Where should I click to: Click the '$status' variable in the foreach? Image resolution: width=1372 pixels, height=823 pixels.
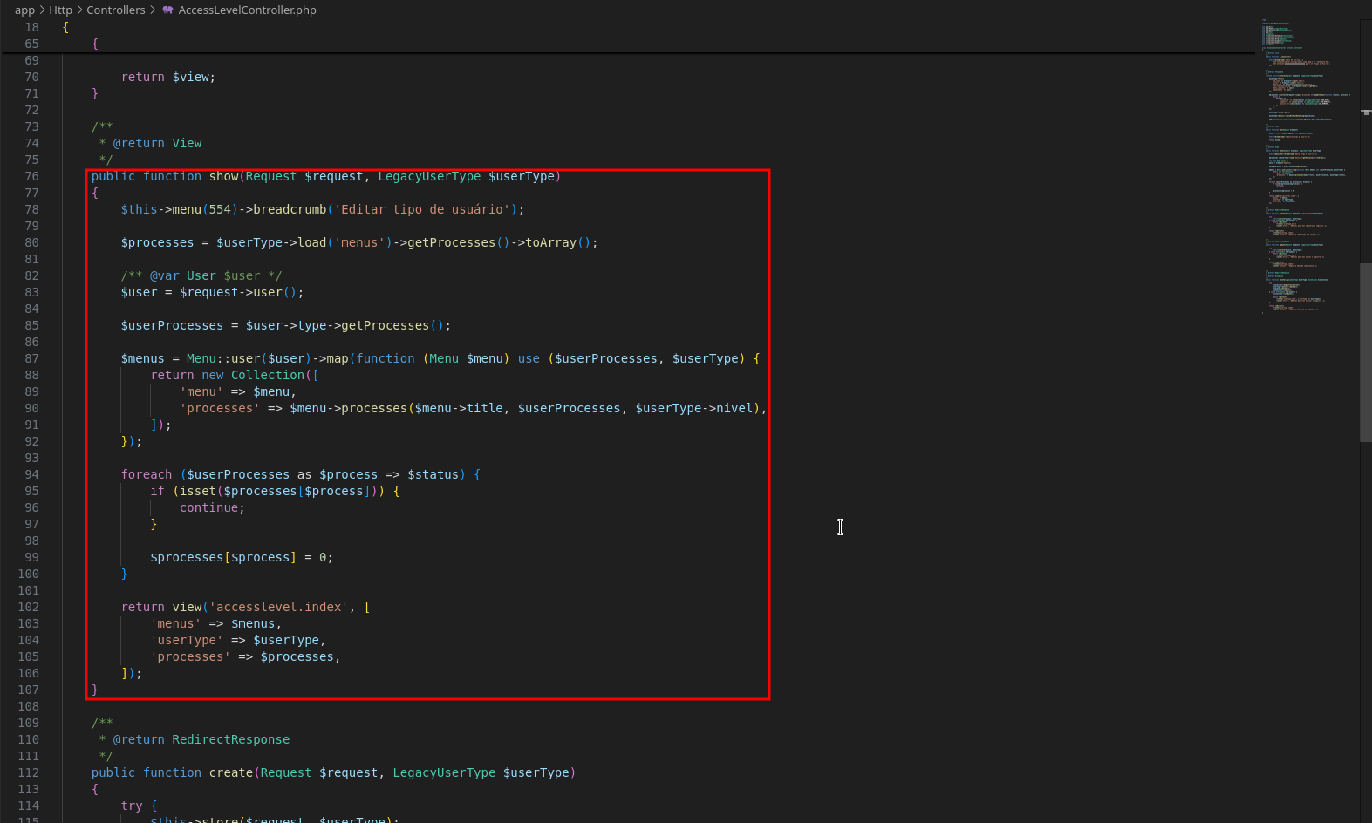point(433,474)
